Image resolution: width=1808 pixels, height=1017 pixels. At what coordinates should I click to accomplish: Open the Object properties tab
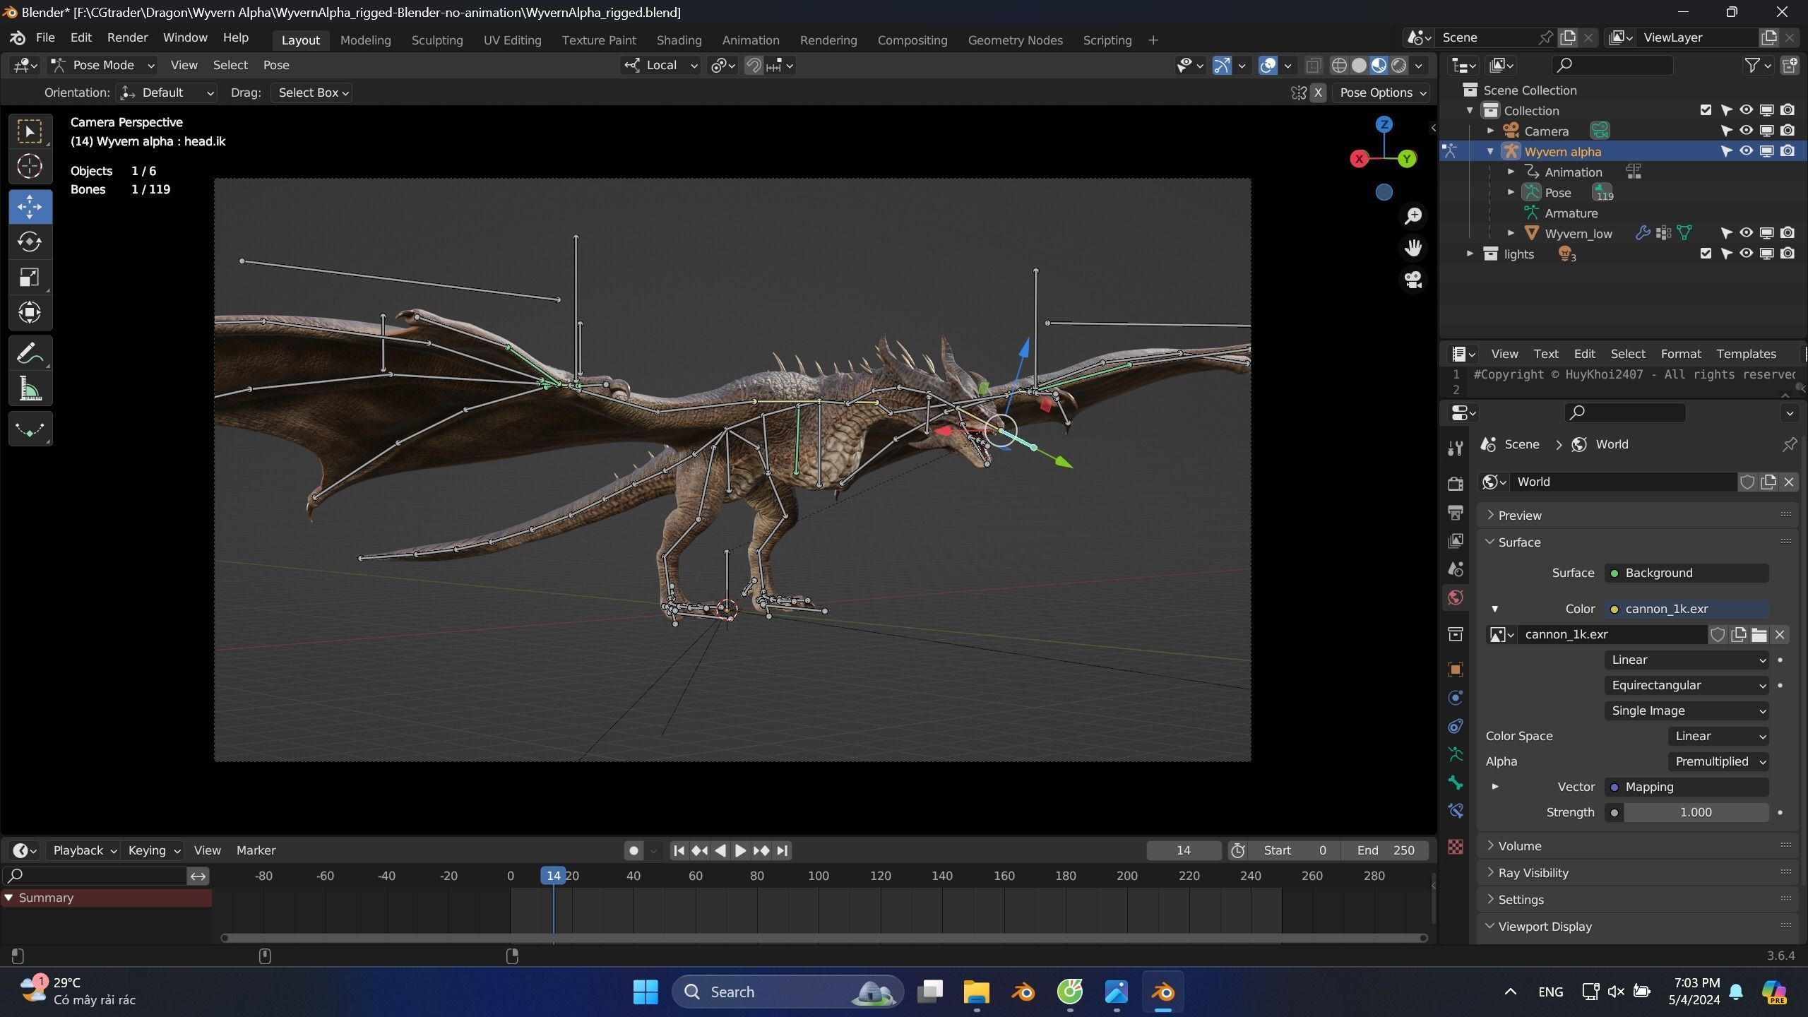(1455, 670)
